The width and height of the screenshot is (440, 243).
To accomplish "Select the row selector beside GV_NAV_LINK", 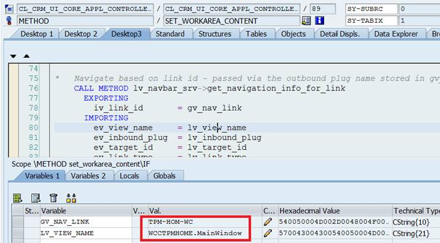I will point(18,221).
